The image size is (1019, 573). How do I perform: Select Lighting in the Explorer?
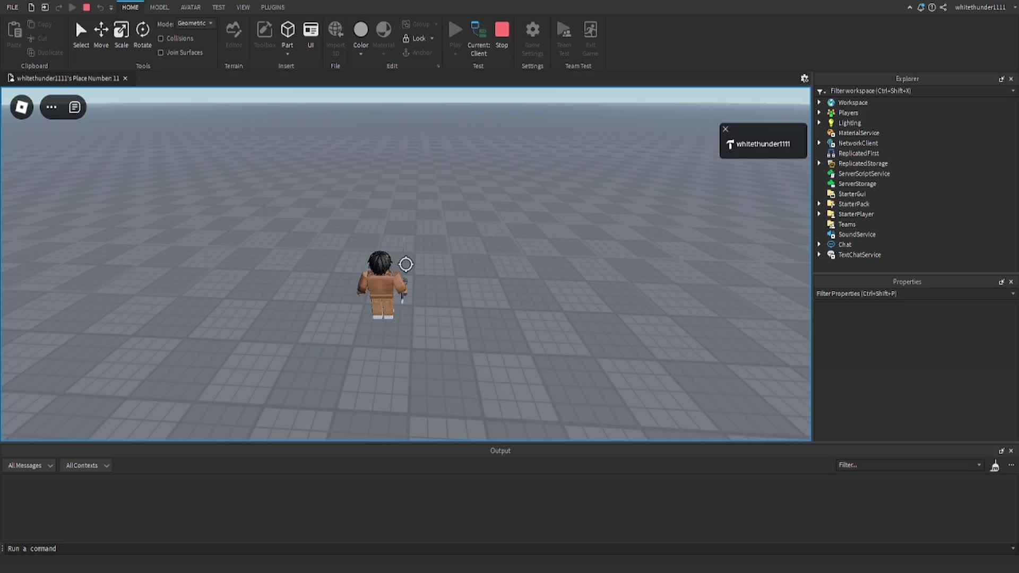coord(850,123)
